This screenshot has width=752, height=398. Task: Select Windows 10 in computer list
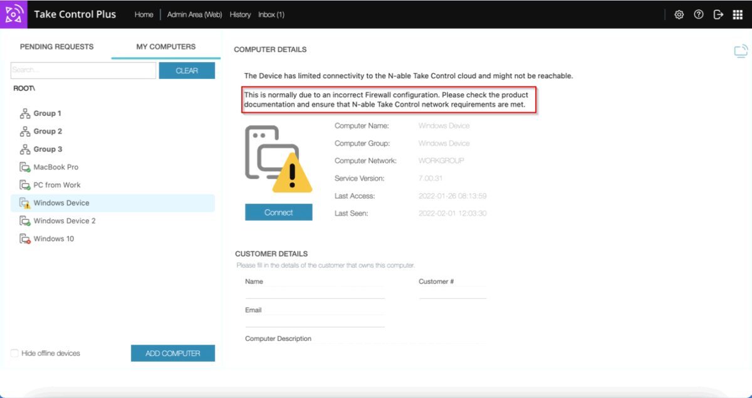[53, 239]
